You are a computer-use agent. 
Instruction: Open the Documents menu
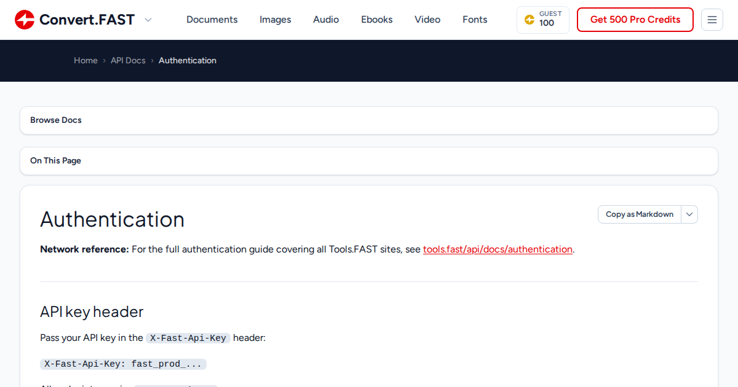point(212,20)
